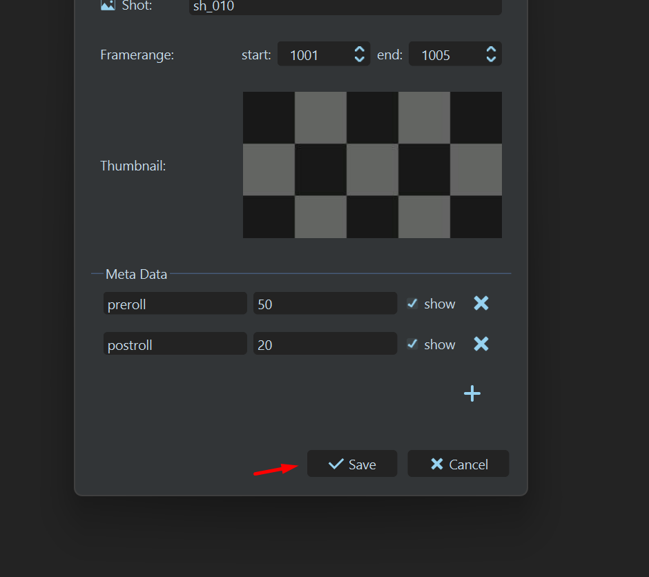This screenshot has width=649, height=577.
Task: Edit the preroll key name field
Action: [175, 304]
